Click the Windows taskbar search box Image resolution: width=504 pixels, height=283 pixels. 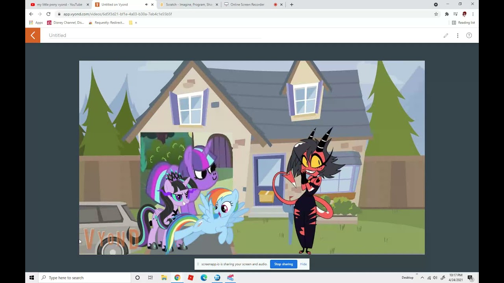85,278
